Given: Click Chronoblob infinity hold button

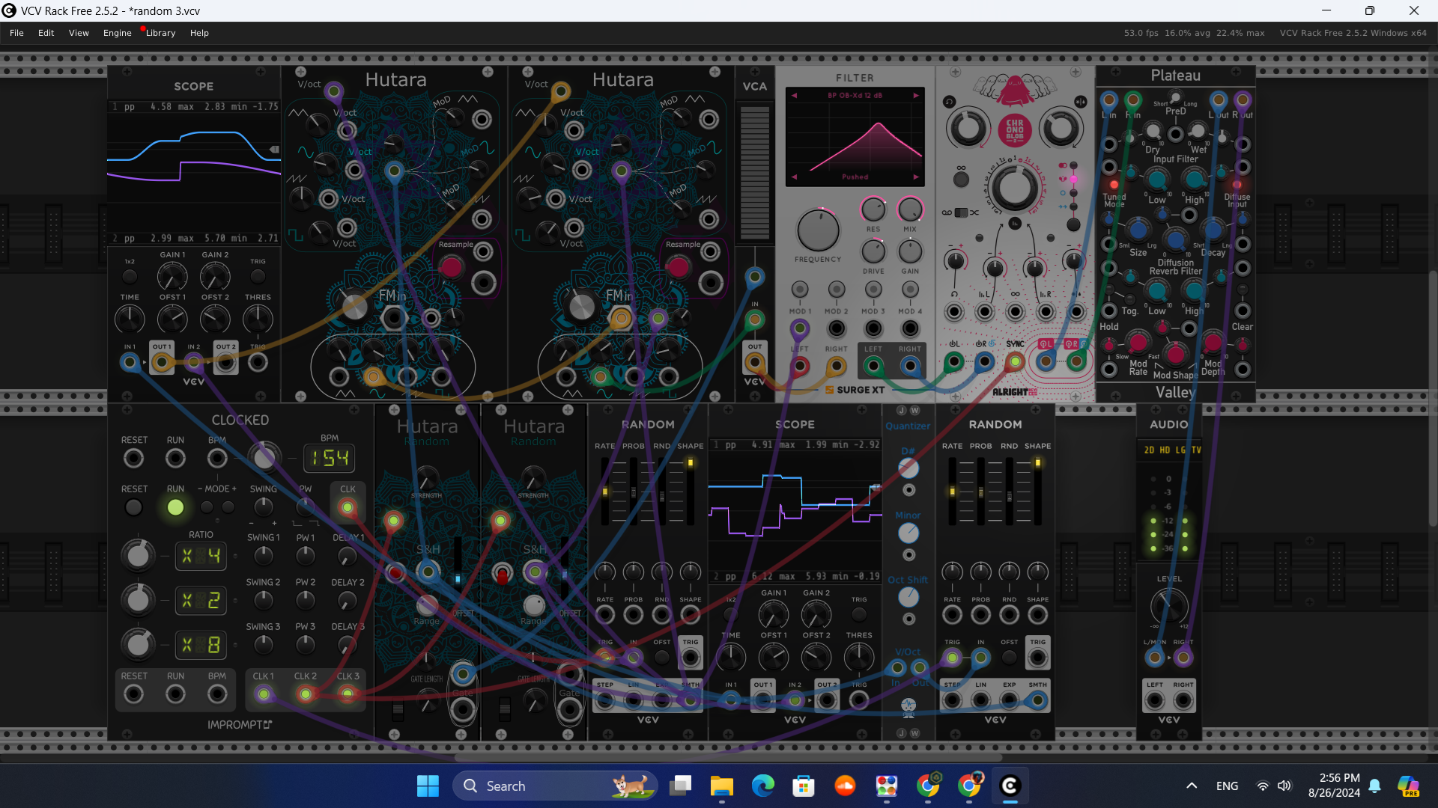Looking at the screenshot, I should (961, 179).
